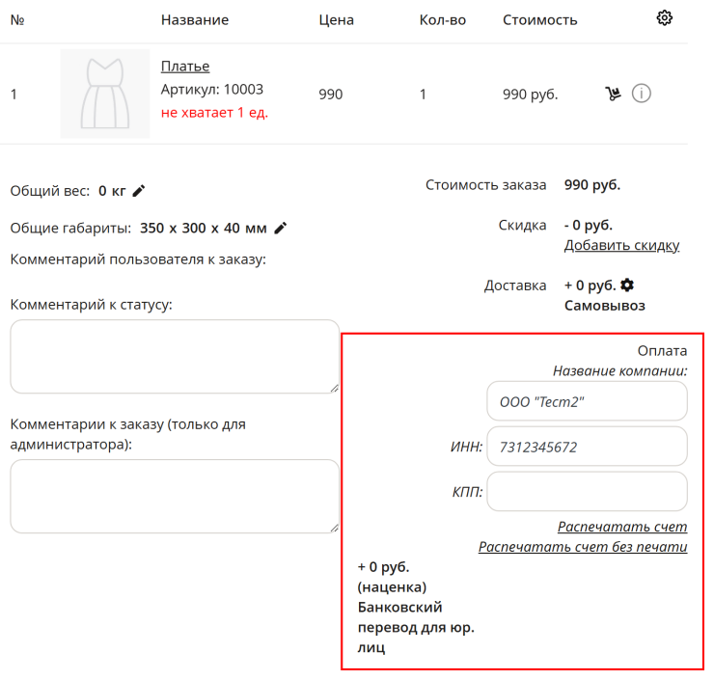714x680 pixels.
Task: Click Распечатать счет link
Action: [622, 527]
